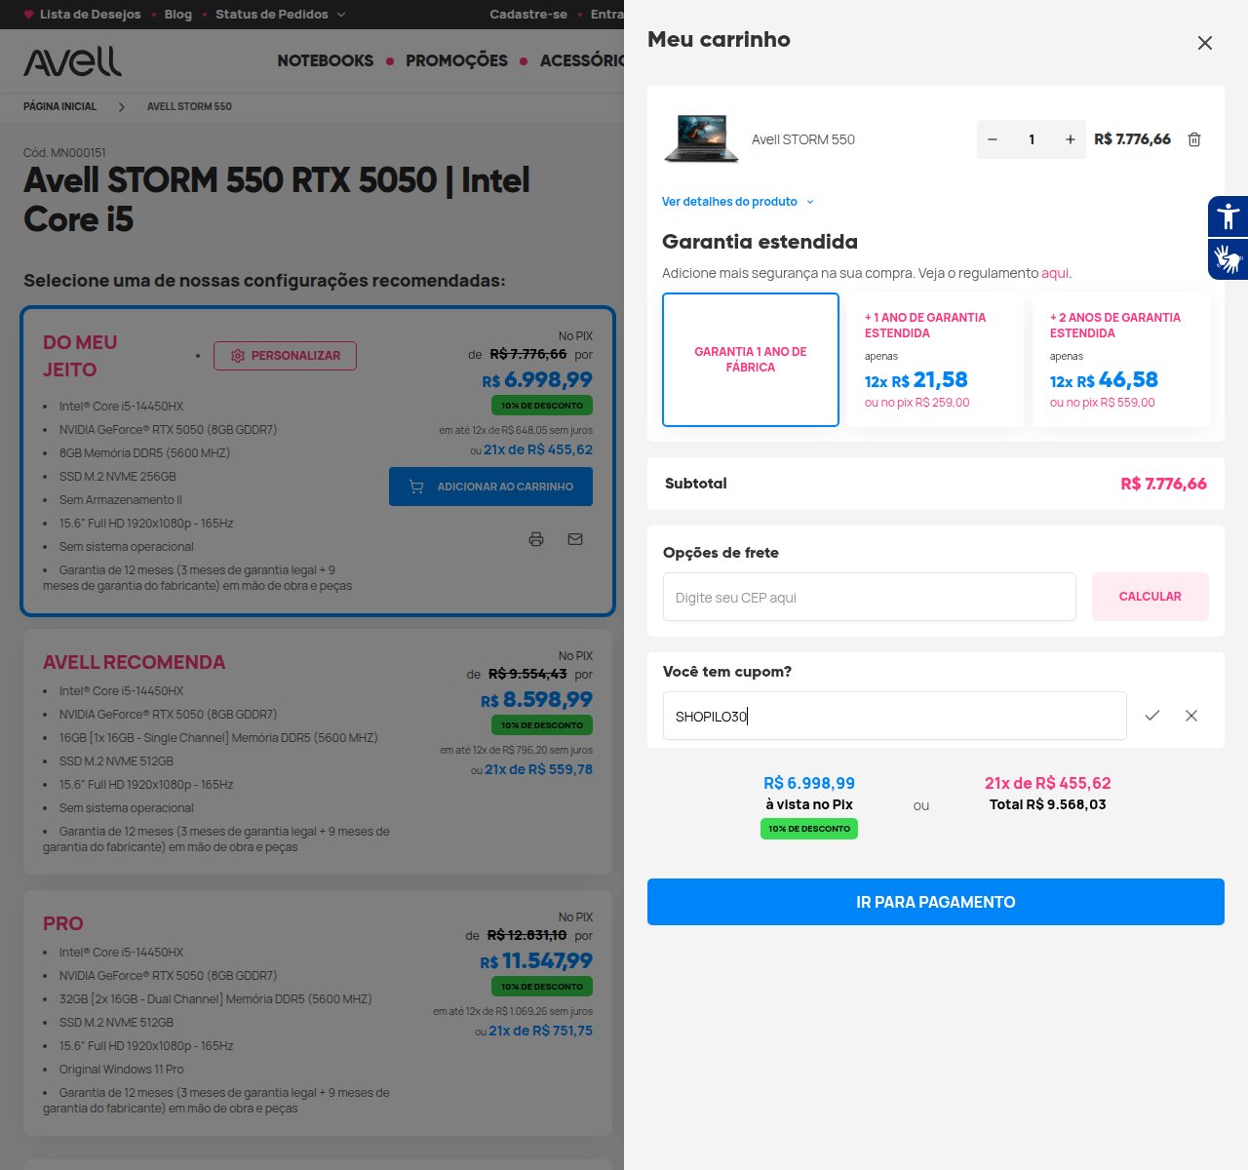The height and width of the screenshot is (1170, 1248).
Task: Click the CALCULAR shipping button
Action: click(x=1150, y=597)
